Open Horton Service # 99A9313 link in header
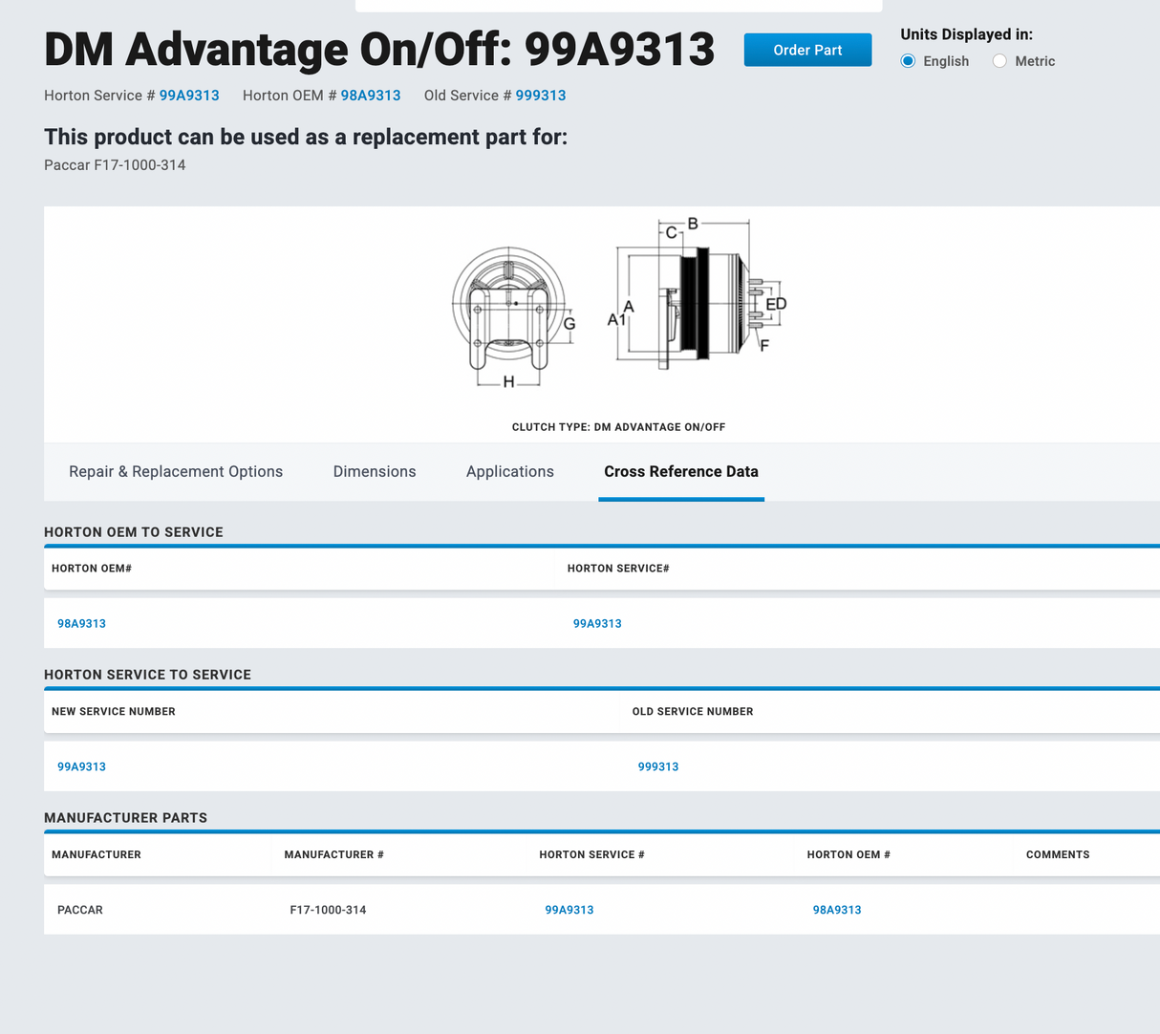This screenshot has width=1160, height=1034. coord(189,96)
